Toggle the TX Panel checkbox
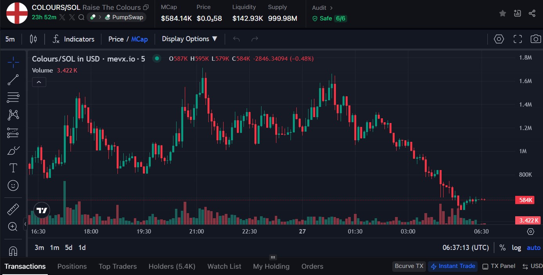Viewport: 543px width, 275px height. pos(485,267)
